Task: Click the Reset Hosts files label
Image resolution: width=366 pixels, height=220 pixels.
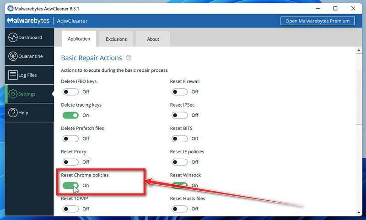Action: [x=188, y=199]
